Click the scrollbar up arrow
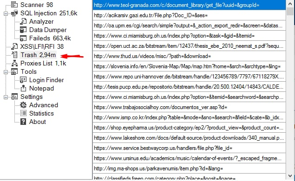The image size is (295, 181). pos(290,3)
